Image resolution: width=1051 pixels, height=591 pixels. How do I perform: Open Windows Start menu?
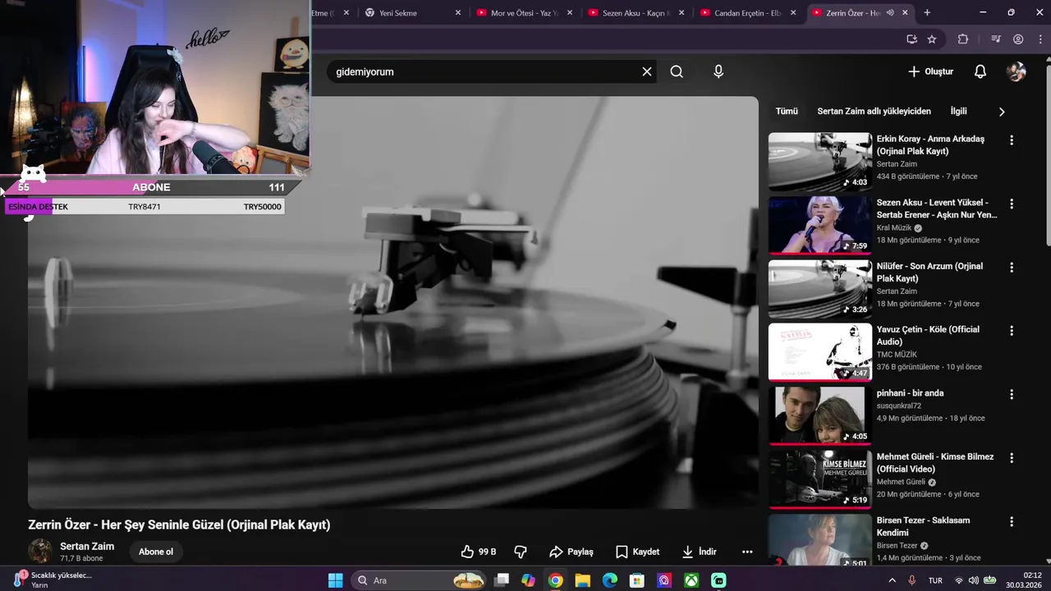(335, 580)
